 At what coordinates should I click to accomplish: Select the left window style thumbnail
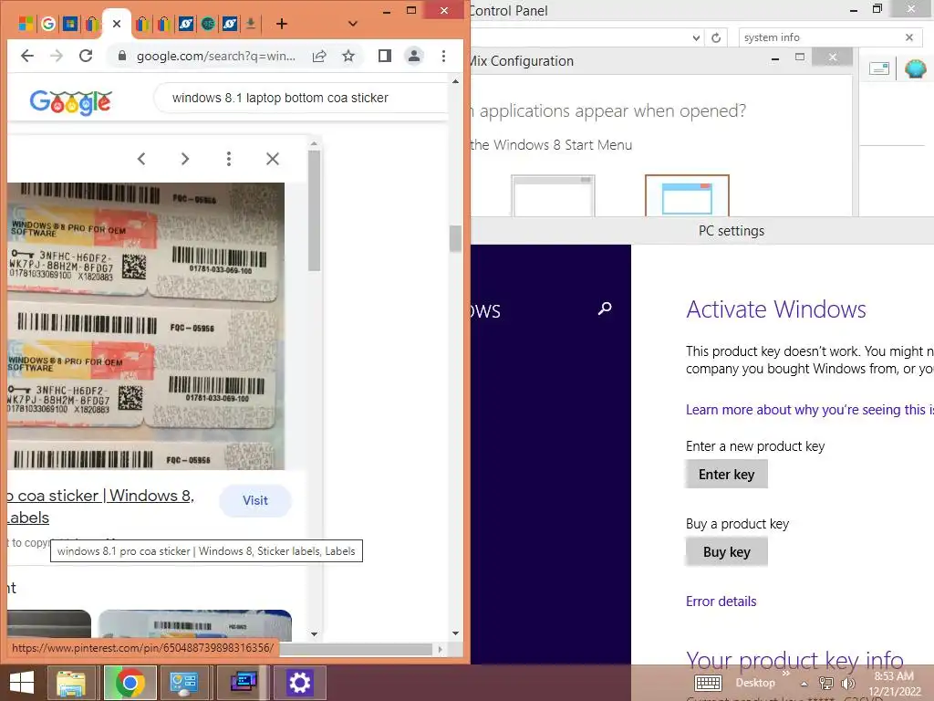coord(554,195)
